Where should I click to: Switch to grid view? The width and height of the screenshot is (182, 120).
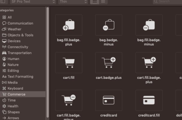click(x=95, y=2)
